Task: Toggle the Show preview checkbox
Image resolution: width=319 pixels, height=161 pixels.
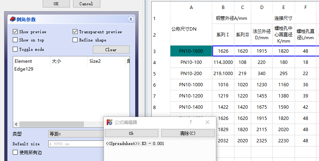Action: click(15, 32)
